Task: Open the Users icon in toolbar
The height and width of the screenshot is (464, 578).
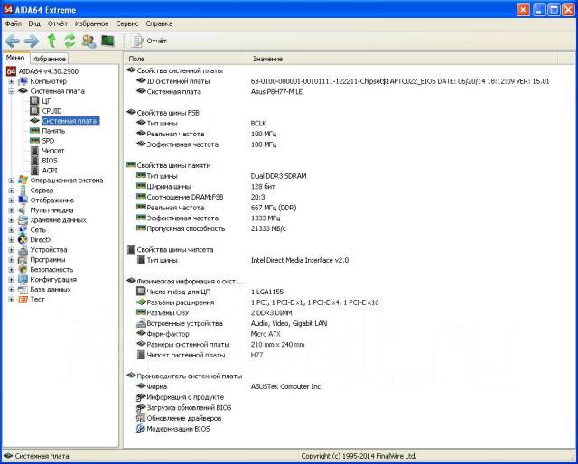Action: (x=89, y=41)
